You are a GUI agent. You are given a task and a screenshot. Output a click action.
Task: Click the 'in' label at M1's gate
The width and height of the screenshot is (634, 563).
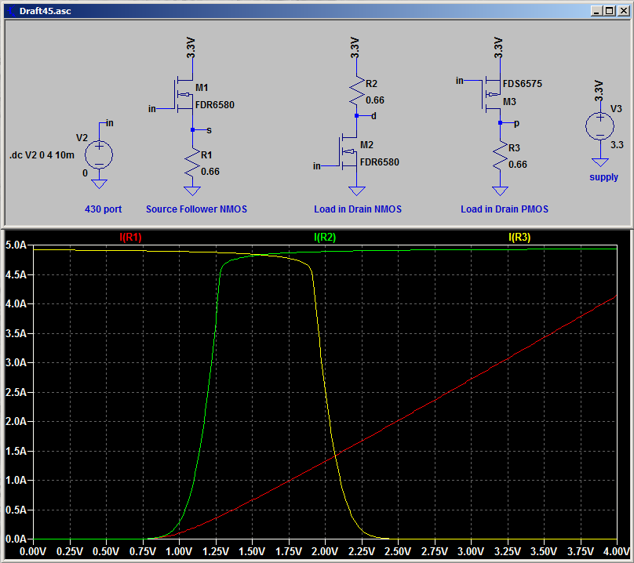[152, 109]
